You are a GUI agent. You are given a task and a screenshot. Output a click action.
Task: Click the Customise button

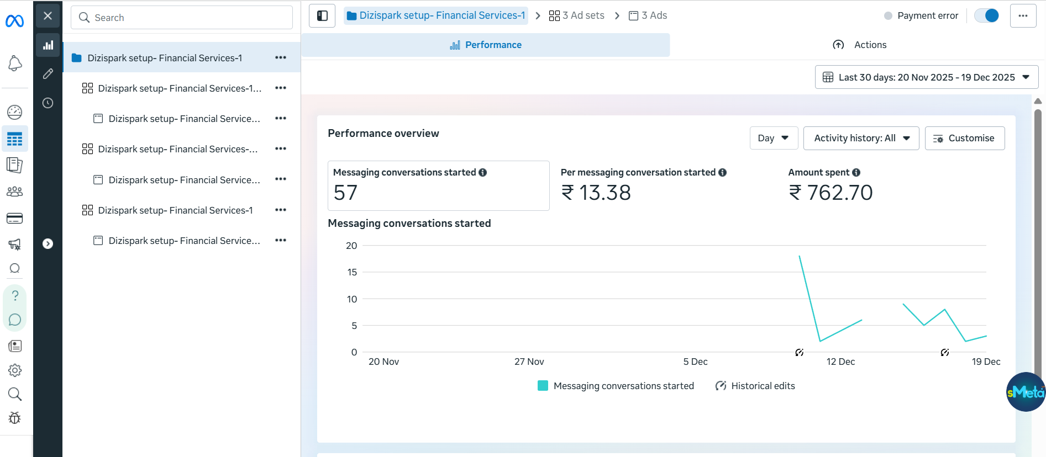coord(964,138)
